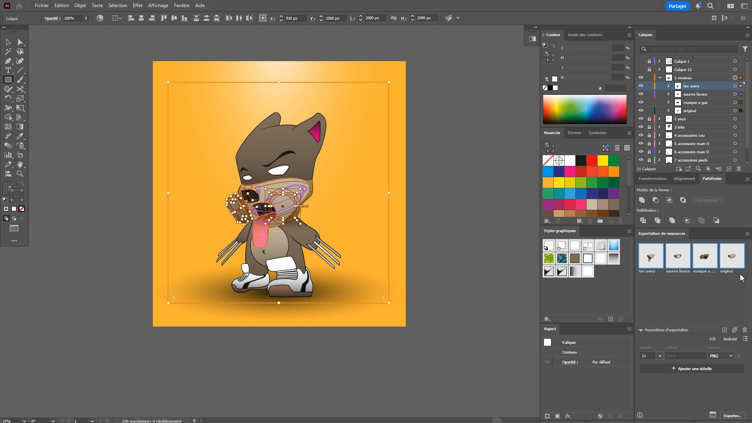The height and width of the screenshot is (423, 752).
Task: Expand the '4 accessoires cou' layer
Action: tap(660, 135)
